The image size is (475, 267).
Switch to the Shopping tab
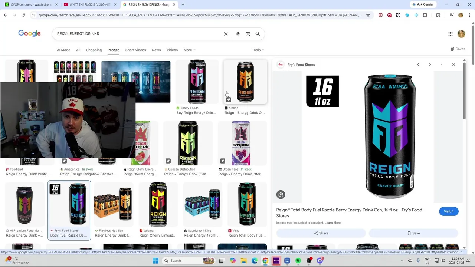pyautogui.click(x=94, y=50)
